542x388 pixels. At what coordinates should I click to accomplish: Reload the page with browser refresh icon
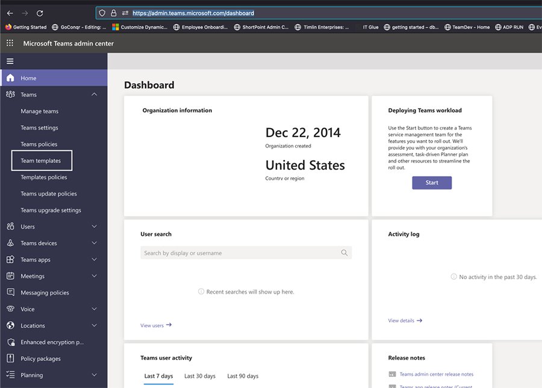pyautogui.click(x=40, y=13)
